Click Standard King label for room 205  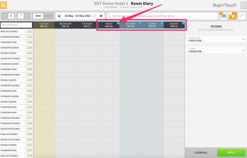[x=9, y=107]
